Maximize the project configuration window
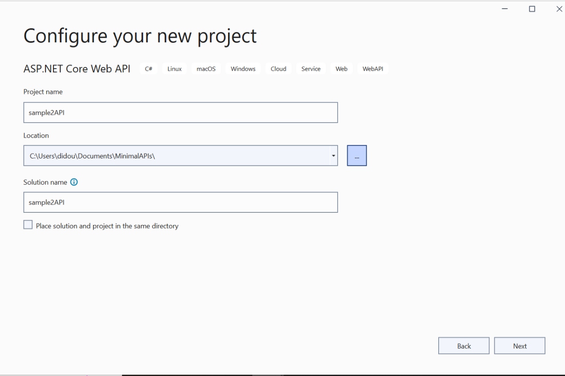Viewport: 565px width, 376px height. tap(532, 9)
